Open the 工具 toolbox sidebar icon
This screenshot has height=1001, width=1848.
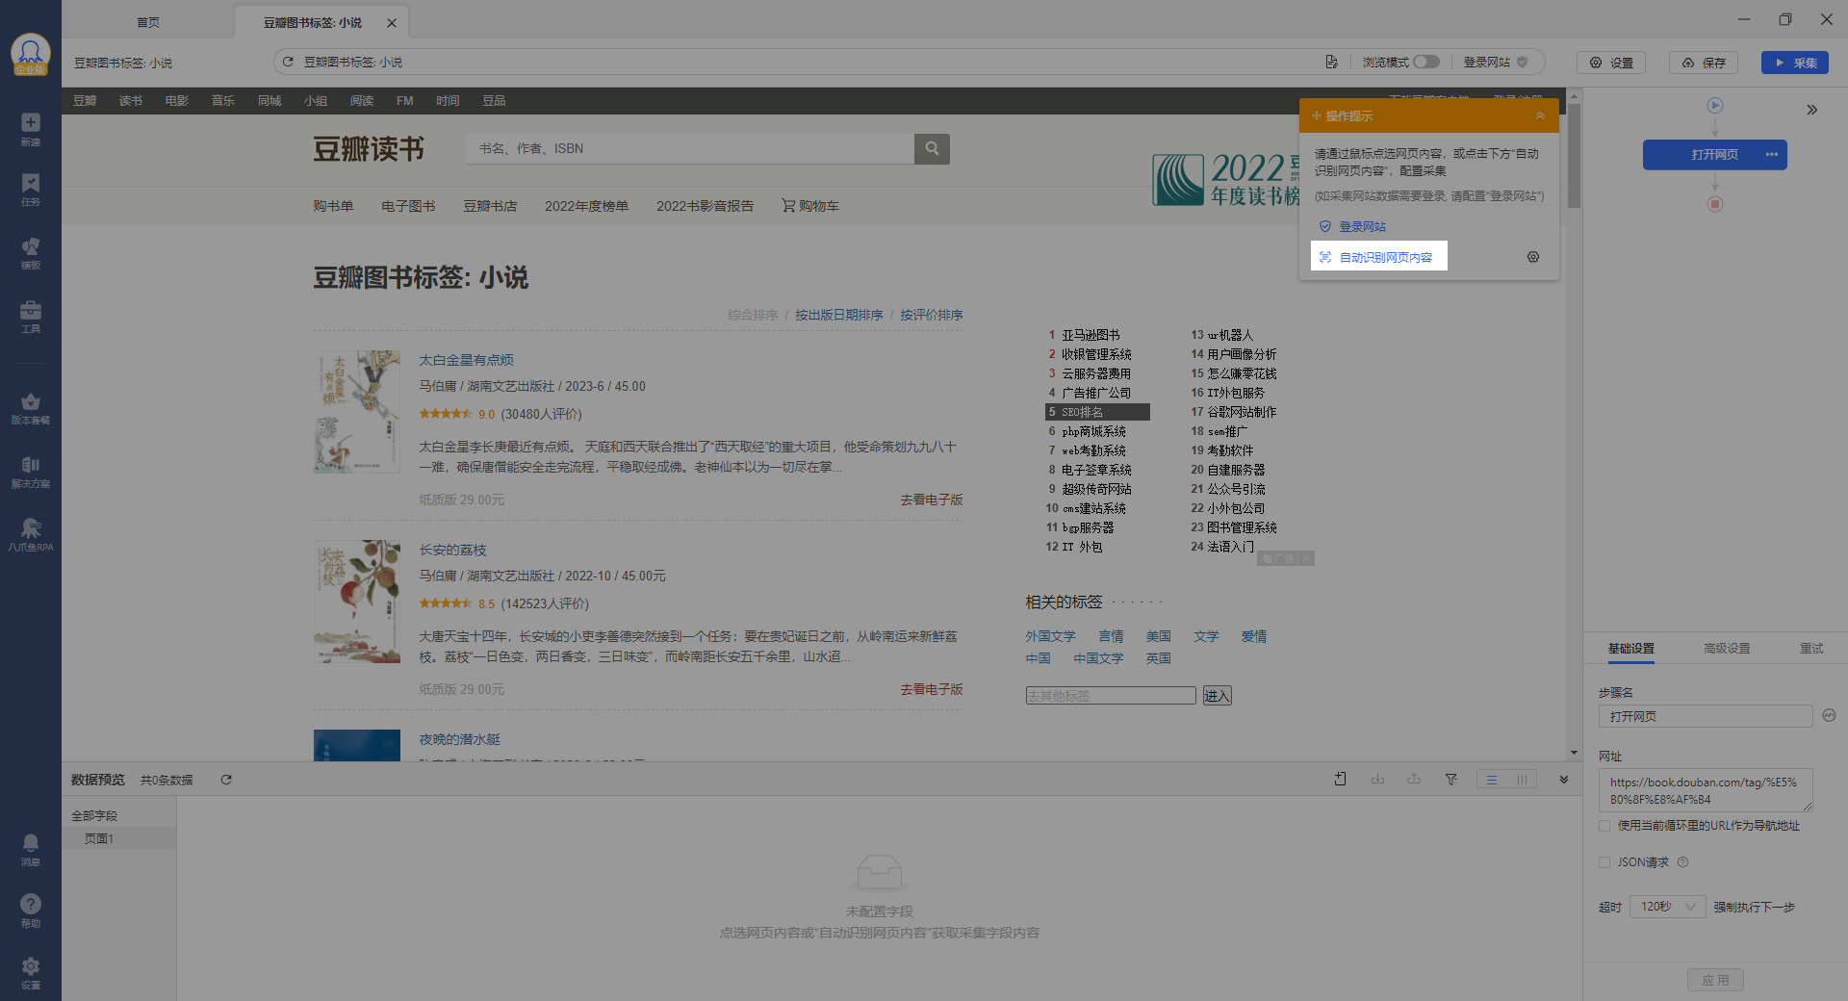pyautogui.click(x=31, y=315)
